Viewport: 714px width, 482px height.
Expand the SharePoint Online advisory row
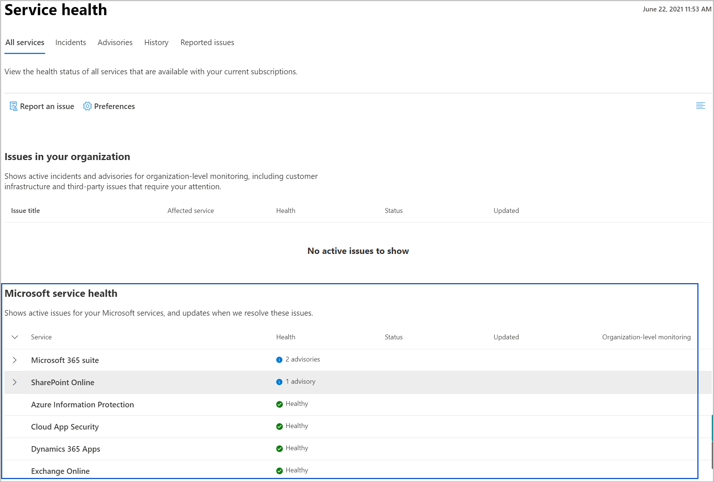click(14, 382)
